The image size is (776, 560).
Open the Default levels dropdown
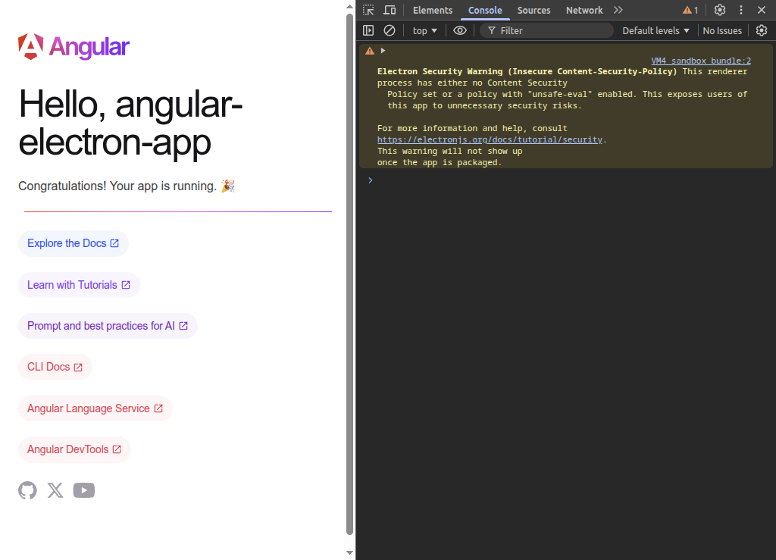(x=656, y=30)
